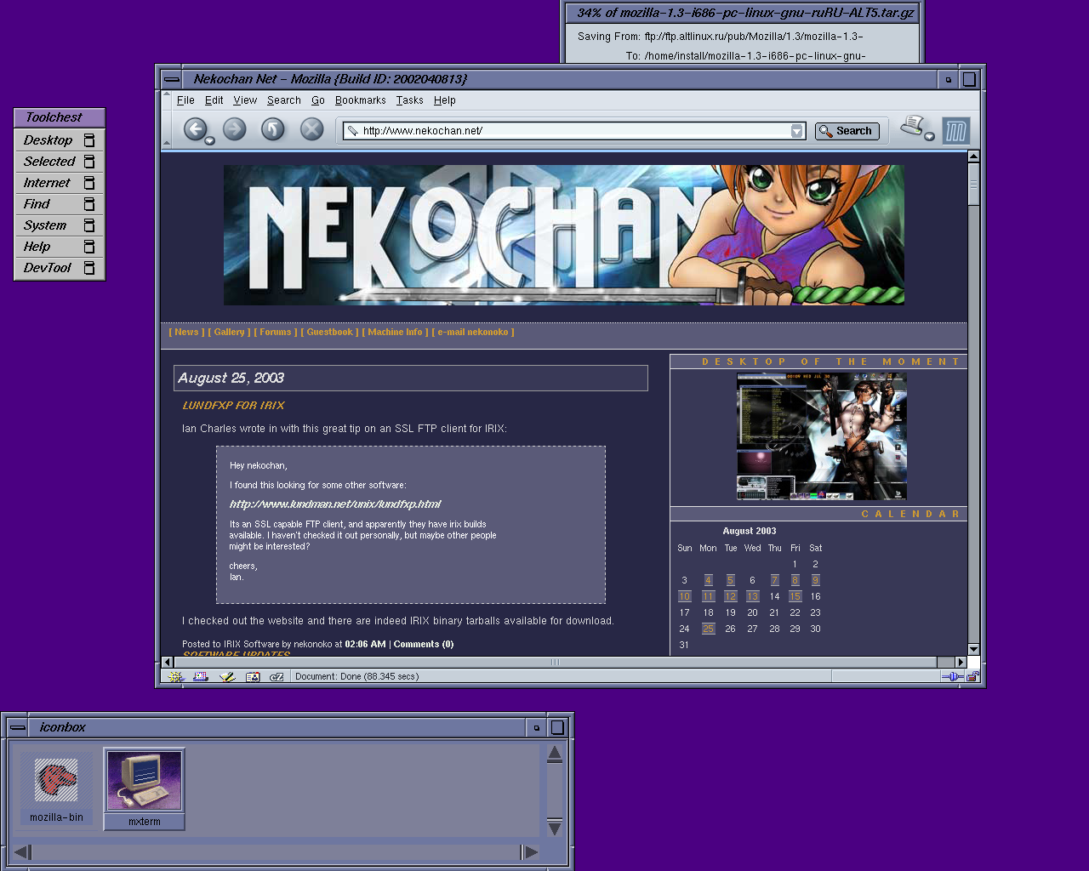1089x871 pixels.
Task: Open the Gallery link
Action: [x=229, y=333]
